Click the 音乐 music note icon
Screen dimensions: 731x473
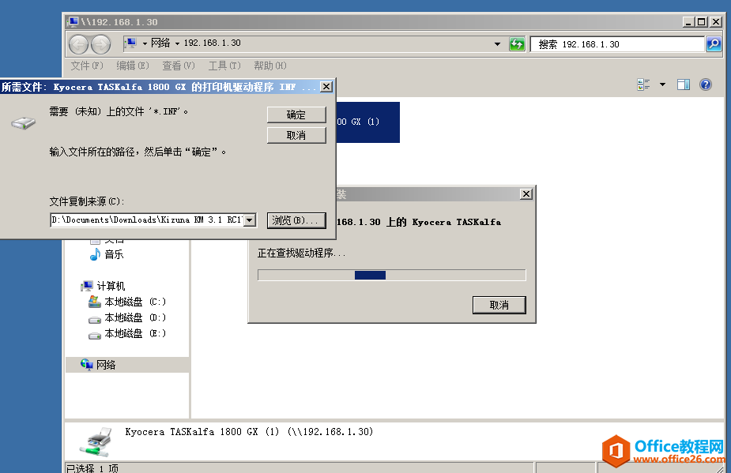pyautogui.click(x=95, y=254)
